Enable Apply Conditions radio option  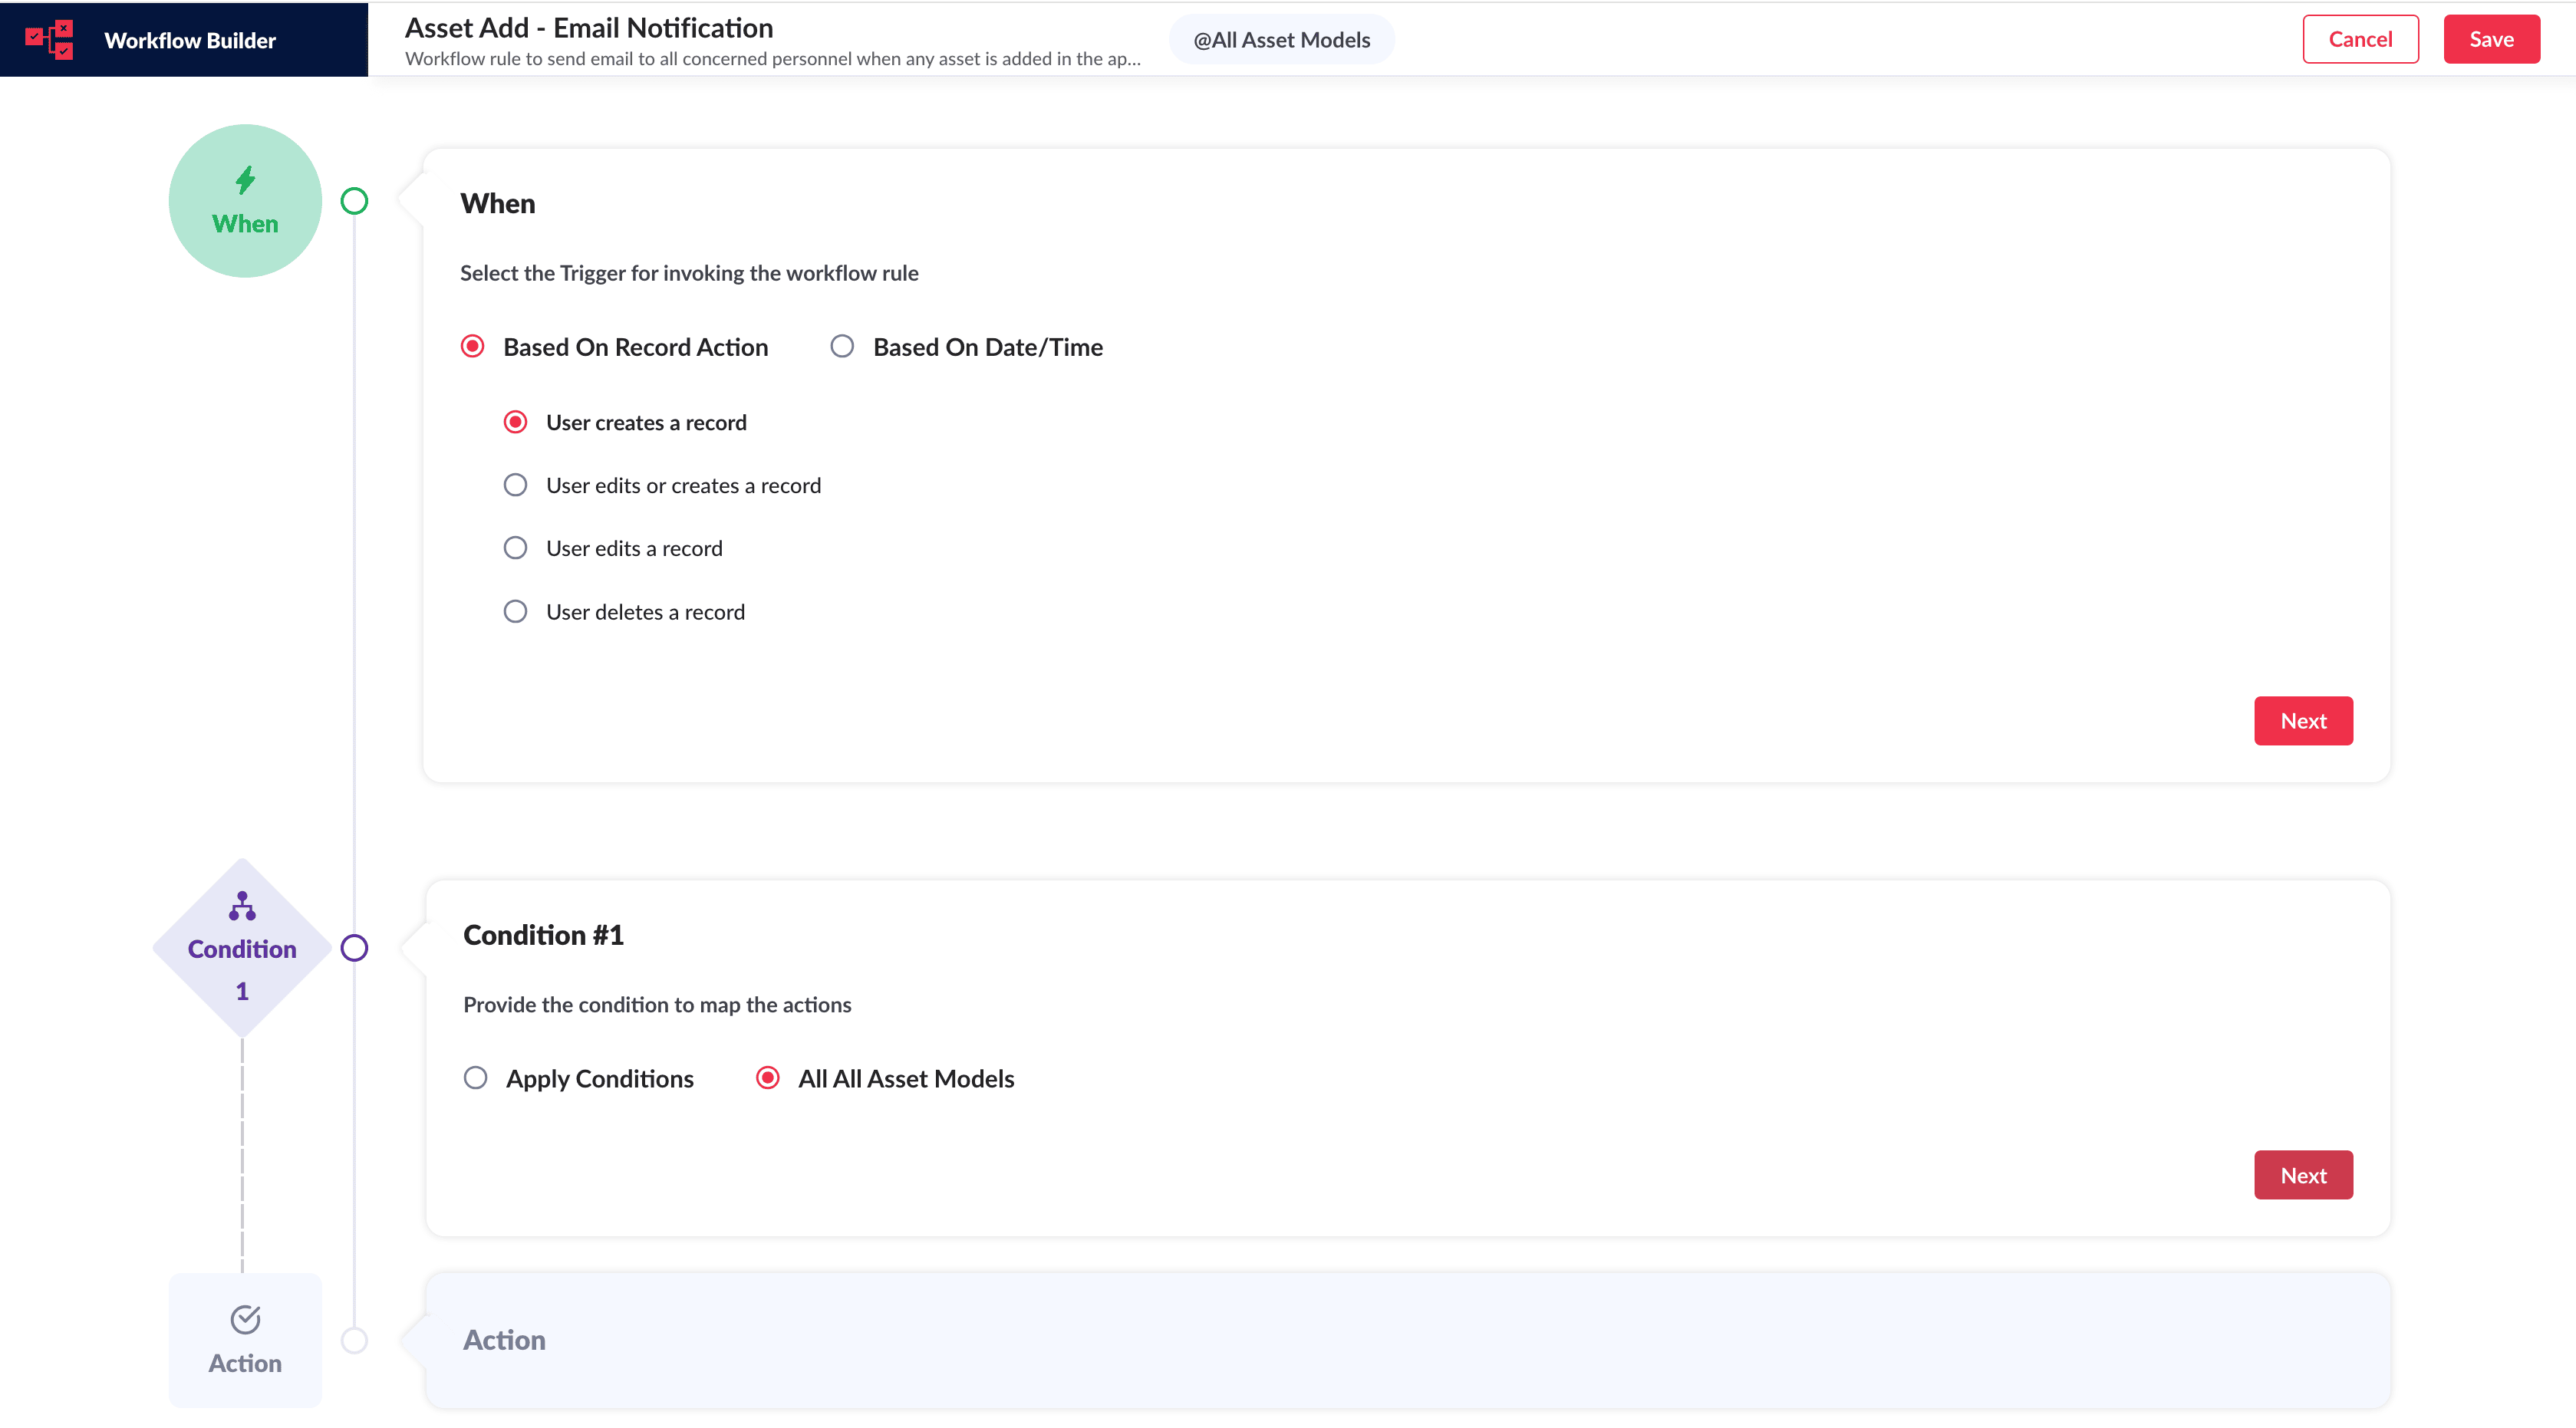[x=476, y=1078]
